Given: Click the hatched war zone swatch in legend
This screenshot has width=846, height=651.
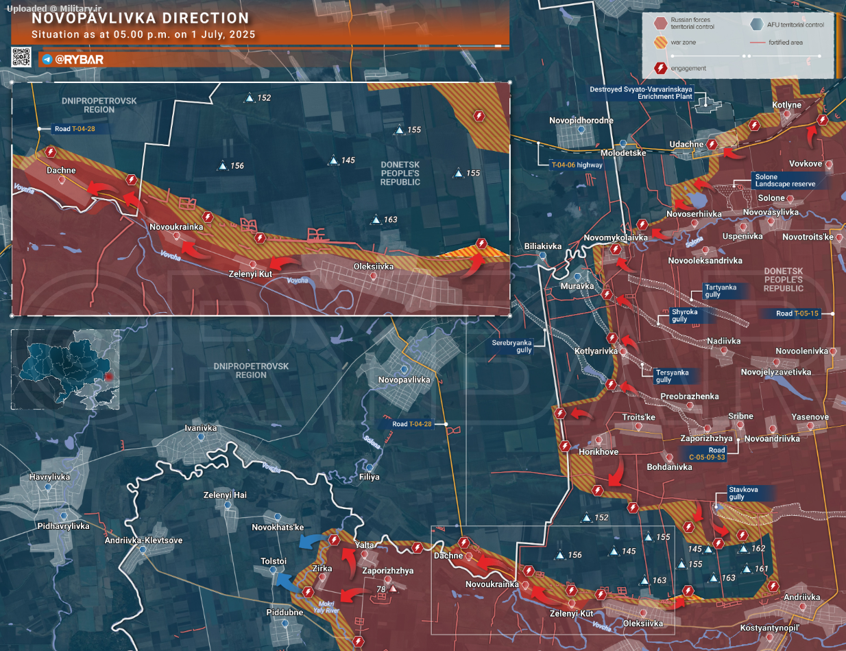Looking at the screenshot, I should [660, 43].
